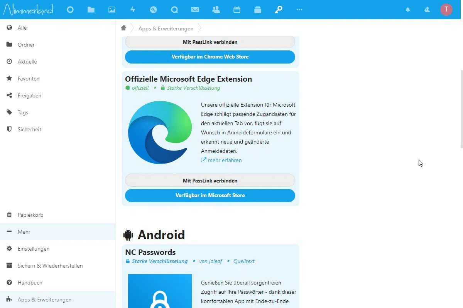This screenshot has height=308, width=463.
Task: Open Sicherheit security section
Action: coord(58,129)
